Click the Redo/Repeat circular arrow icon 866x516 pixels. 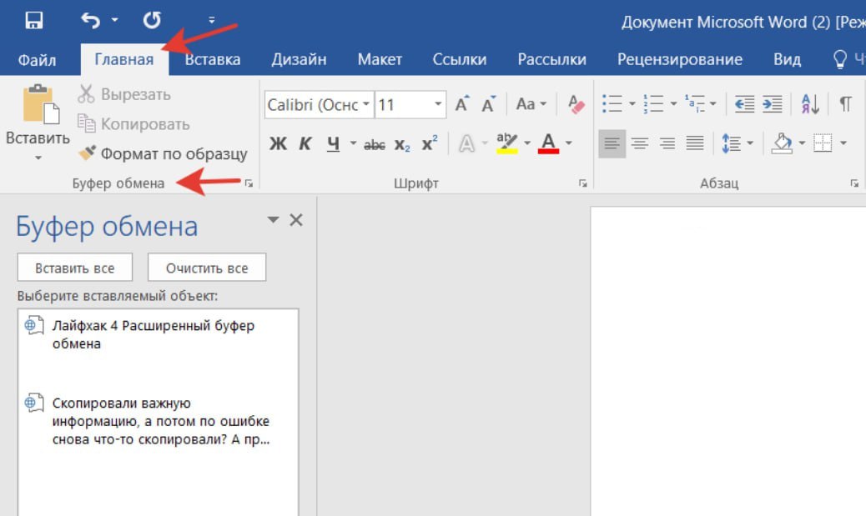(x=152, y=20)
